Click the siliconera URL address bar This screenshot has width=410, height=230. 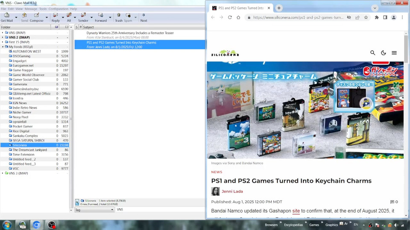click(x=299, y=17)
